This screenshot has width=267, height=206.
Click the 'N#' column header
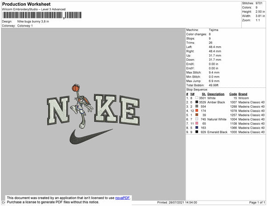(x=192, y=94)
